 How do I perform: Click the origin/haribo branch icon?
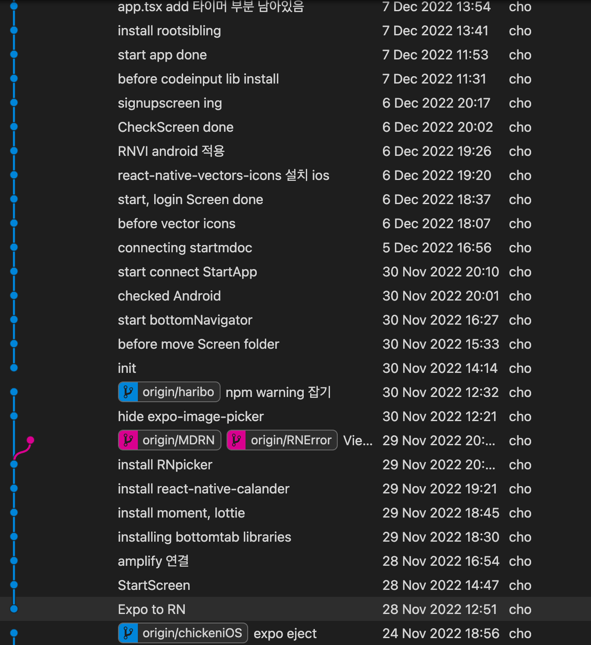128,392
